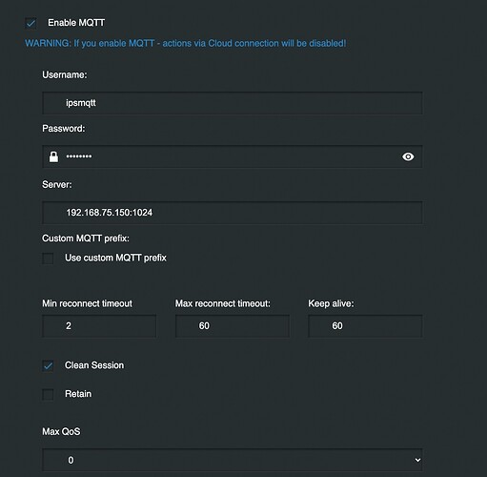Click the Use custom MQTT prefix label
Image resolution: width=487 pixels, height=477 pixels.
pyautogui.click(x=115, y=258)
